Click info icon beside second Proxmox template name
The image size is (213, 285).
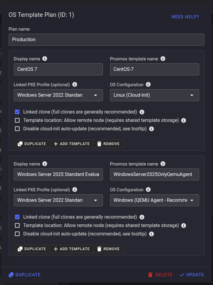(x=163, y=164)
